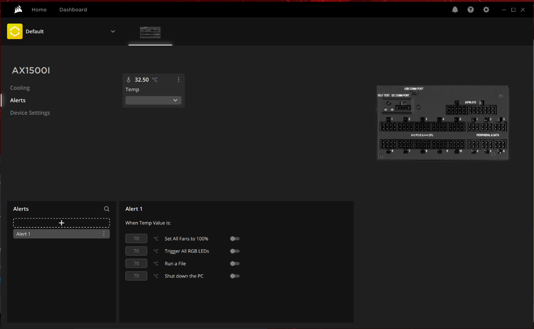Screen dimensions: 534x329
Task: Switch to the Home menu item
Action: coord(39,9)
